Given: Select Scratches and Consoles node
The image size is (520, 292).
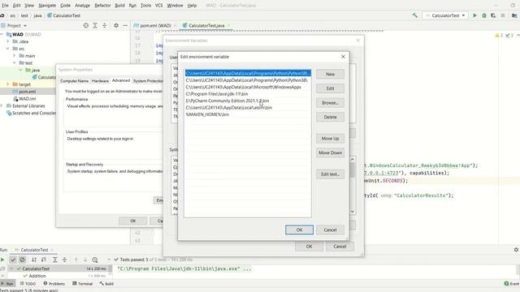Looking at the screenshot, I should [31, 113].
